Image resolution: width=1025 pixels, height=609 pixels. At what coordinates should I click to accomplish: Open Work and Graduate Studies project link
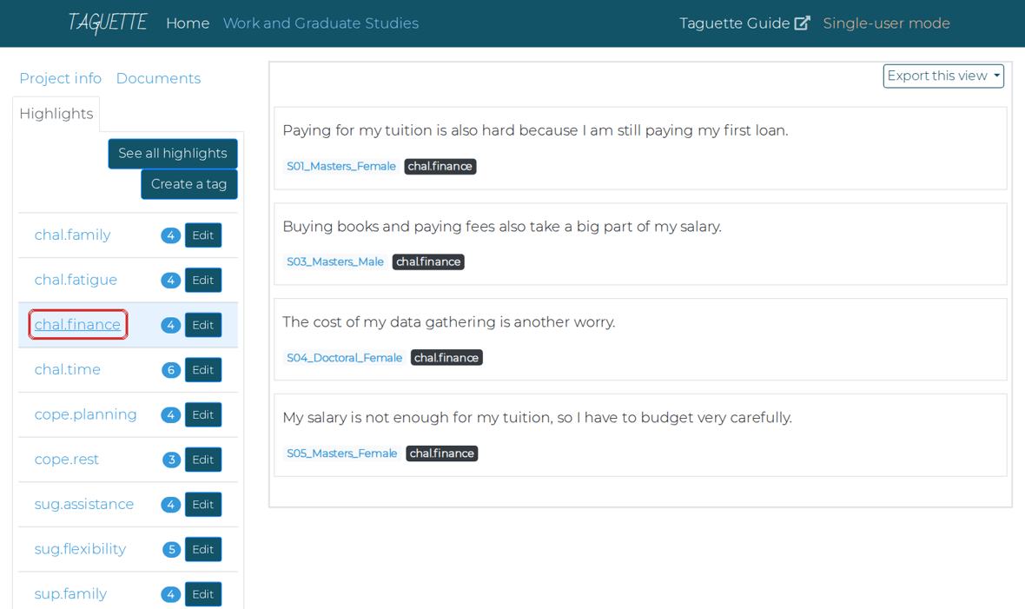(321, 23)
